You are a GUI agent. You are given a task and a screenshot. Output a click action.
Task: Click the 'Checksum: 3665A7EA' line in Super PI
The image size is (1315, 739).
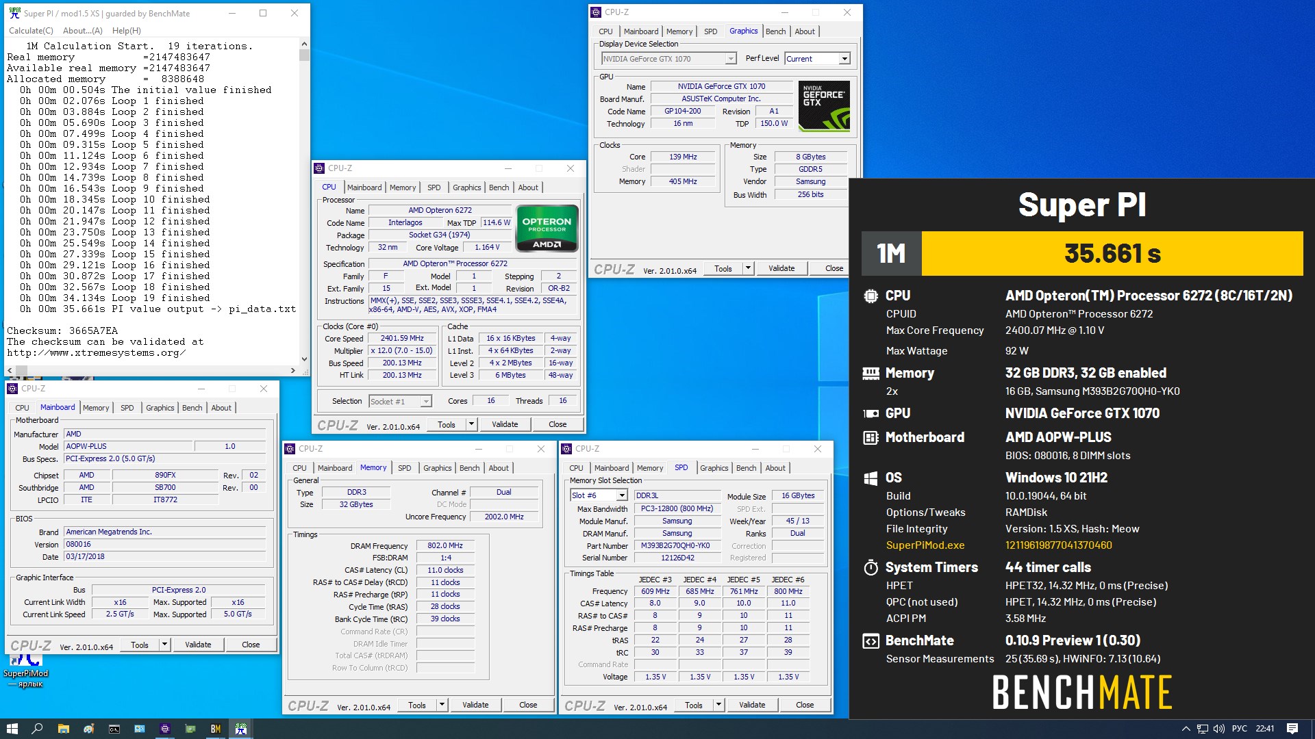62,330
